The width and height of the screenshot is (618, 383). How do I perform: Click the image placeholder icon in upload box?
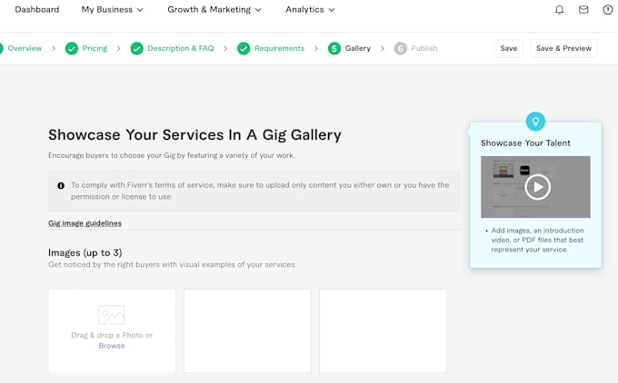click(x=112, y=315)
